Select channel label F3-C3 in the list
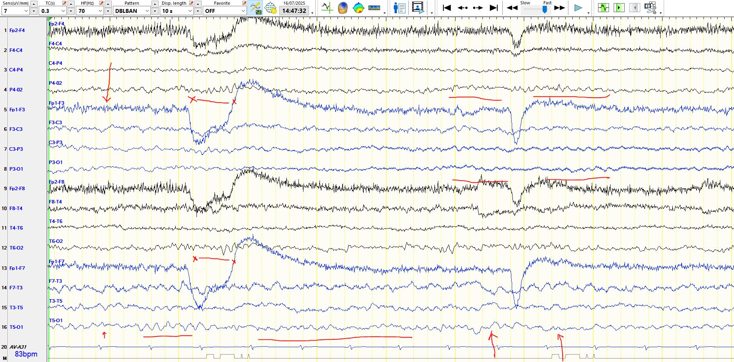Screen dimensions: 734x362 pos(16,129)
